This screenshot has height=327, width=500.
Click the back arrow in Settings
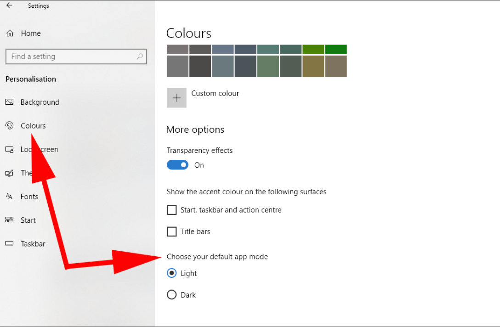click(9, 6)
